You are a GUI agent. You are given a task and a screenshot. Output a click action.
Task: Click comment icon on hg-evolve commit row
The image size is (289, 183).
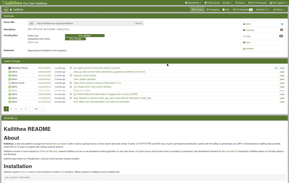coord(71,68)
